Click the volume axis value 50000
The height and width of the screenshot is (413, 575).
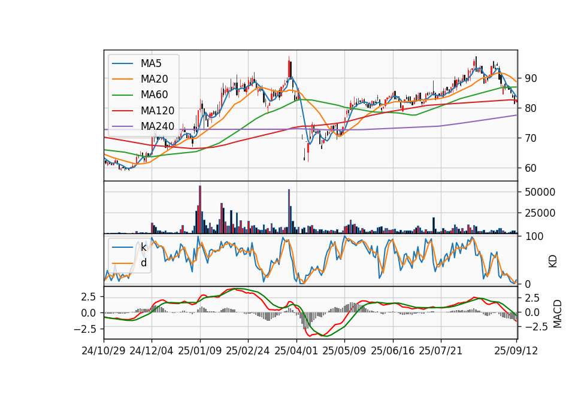(x=540, y=192)
